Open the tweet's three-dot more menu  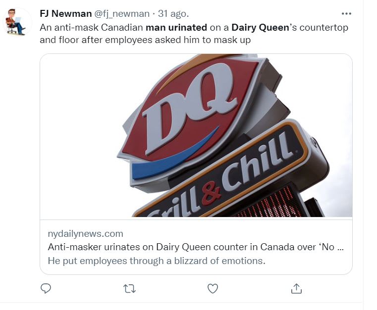[346, 14]
